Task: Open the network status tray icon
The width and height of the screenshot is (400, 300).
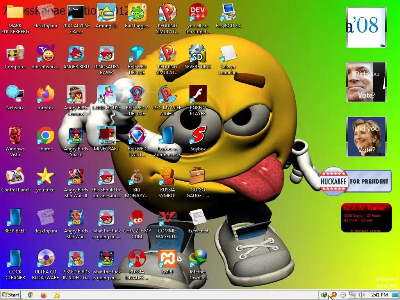Action: [352, 295]
